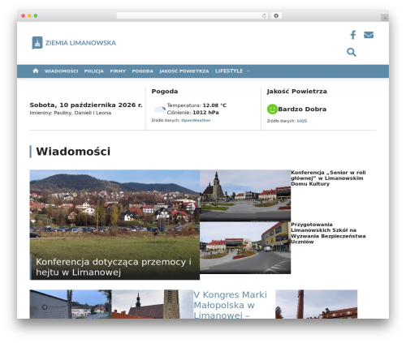The width and height of the screenshot is (406, 343).
Task: Click the church square thumbnail
Action: 245,195
